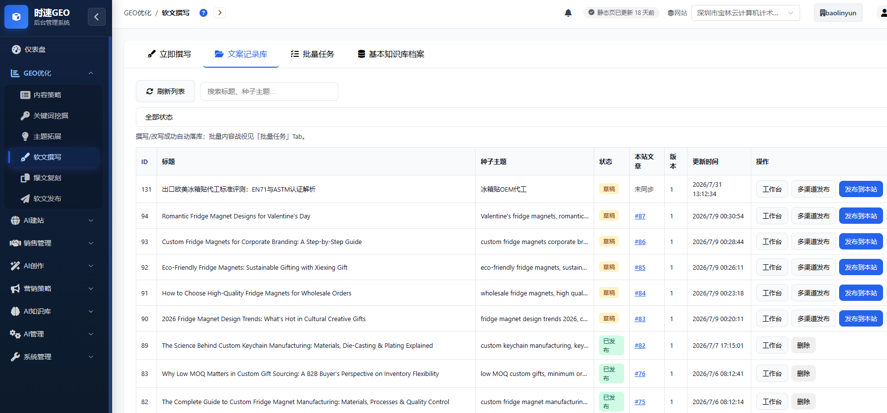
Task: Click 发布到本站 for article ID 131
Action: click(x=861, y=189)
